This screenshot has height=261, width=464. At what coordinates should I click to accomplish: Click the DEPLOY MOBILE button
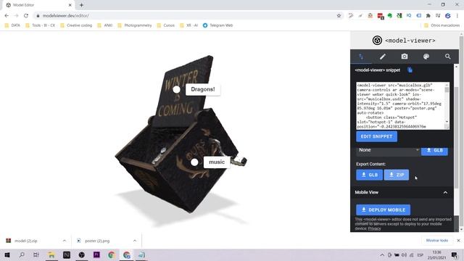pos(384,210)
